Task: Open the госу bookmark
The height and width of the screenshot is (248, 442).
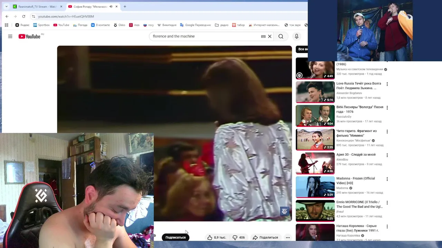Action: click(x=148, y=25)
